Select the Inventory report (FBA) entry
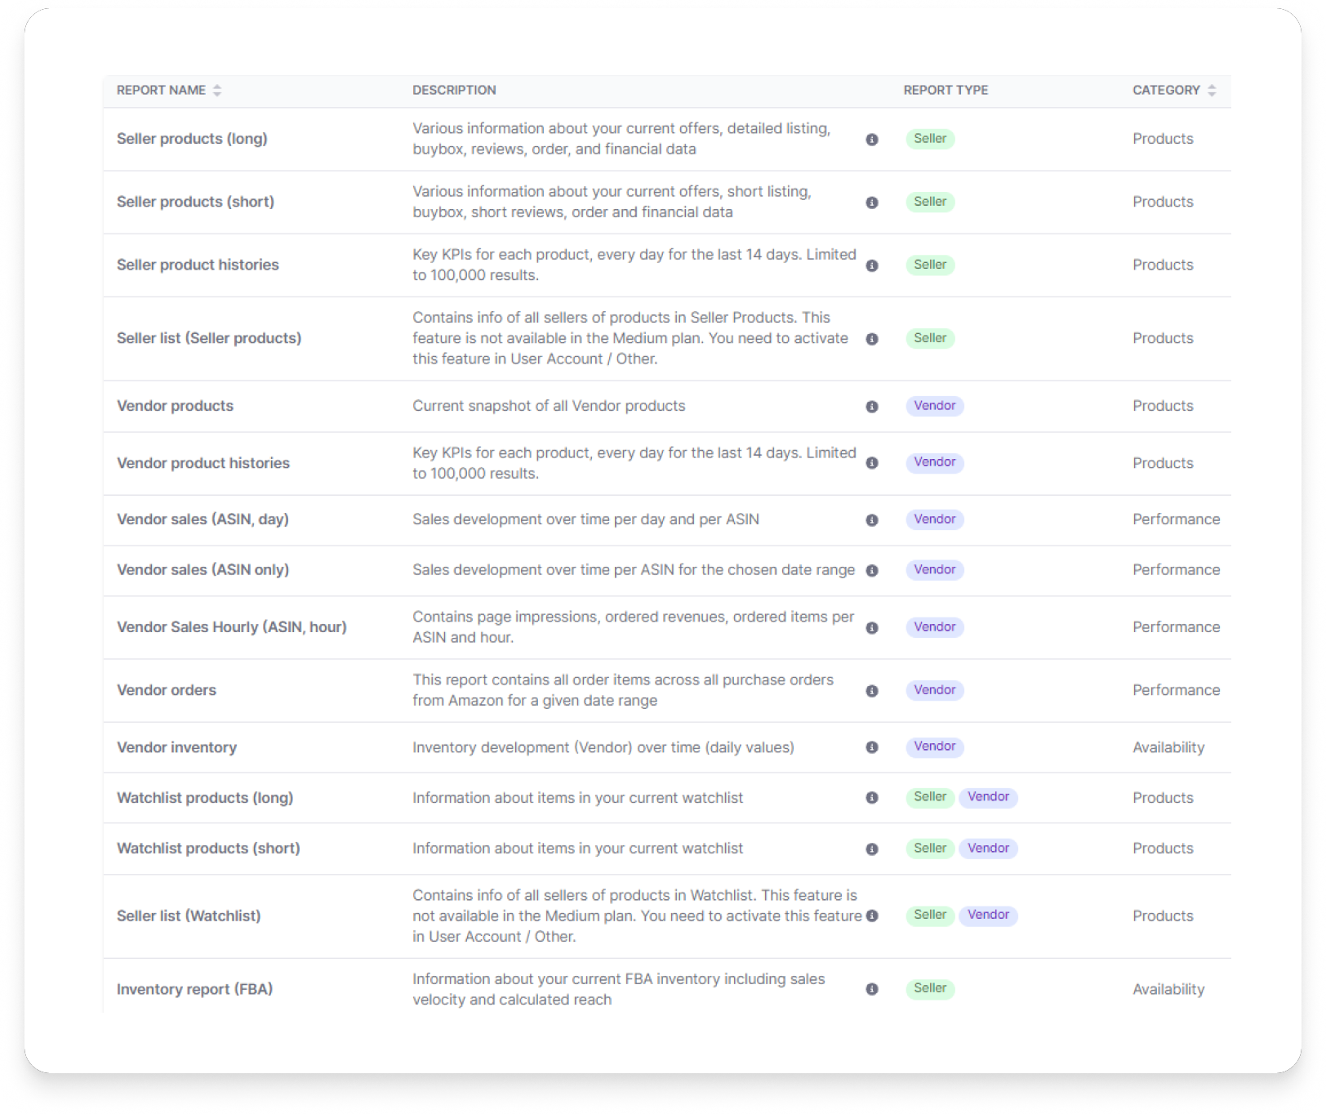 (194, 989)
